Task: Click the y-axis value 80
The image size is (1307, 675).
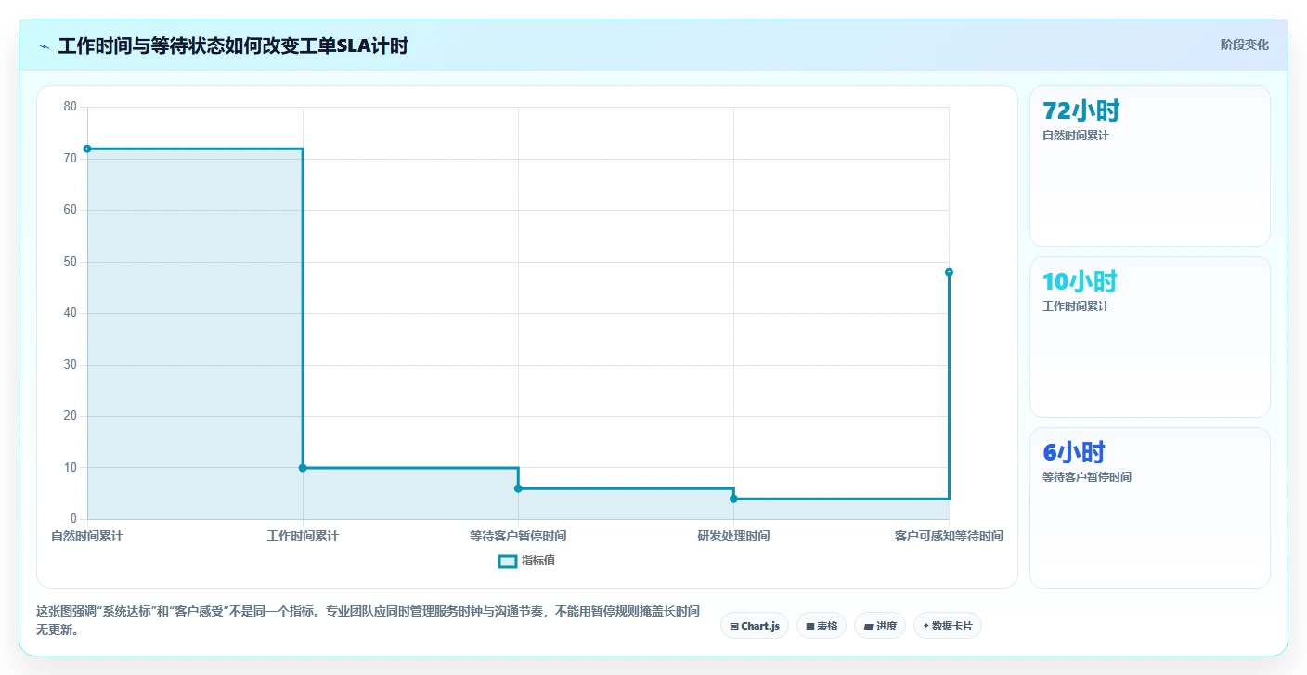Action: [x=71, y=107]
